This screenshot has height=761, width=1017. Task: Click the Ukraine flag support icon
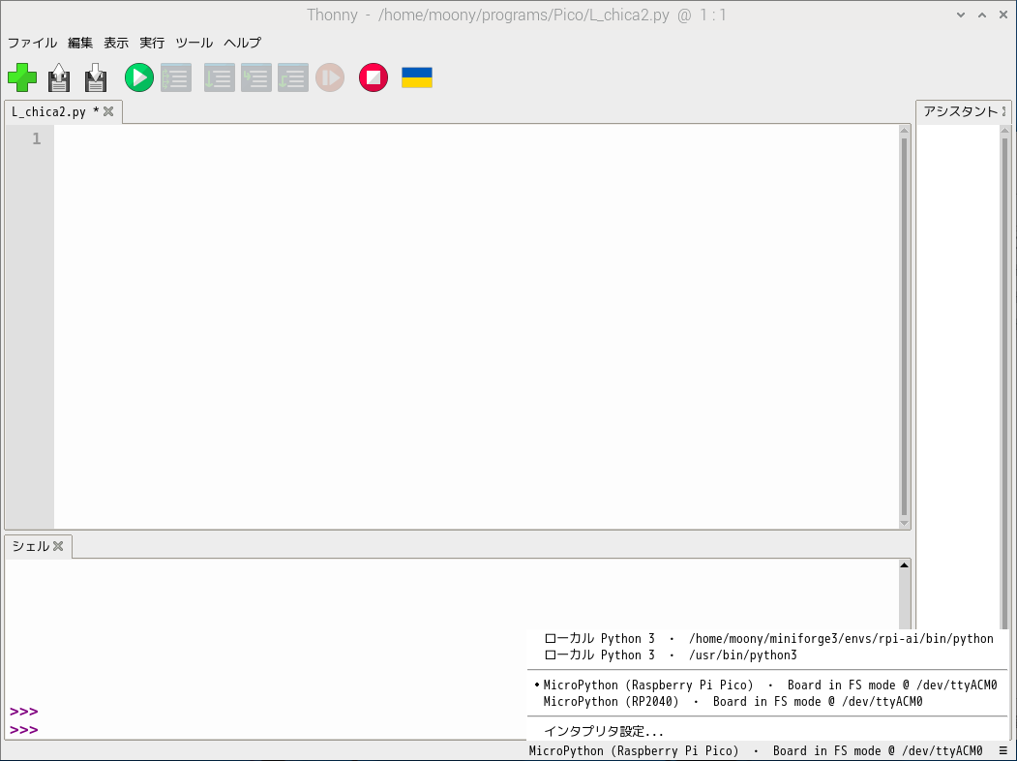pos(417,77)
